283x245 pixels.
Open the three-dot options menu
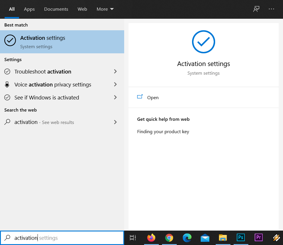pos(271,9)
